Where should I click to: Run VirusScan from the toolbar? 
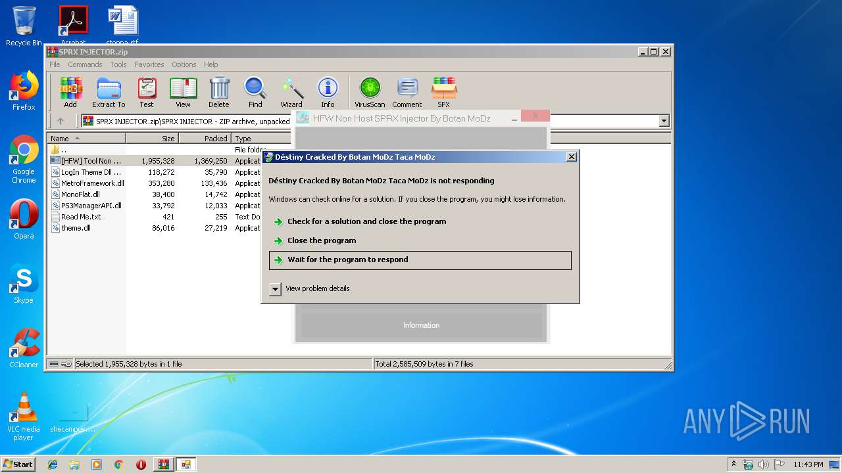[370, 92]
